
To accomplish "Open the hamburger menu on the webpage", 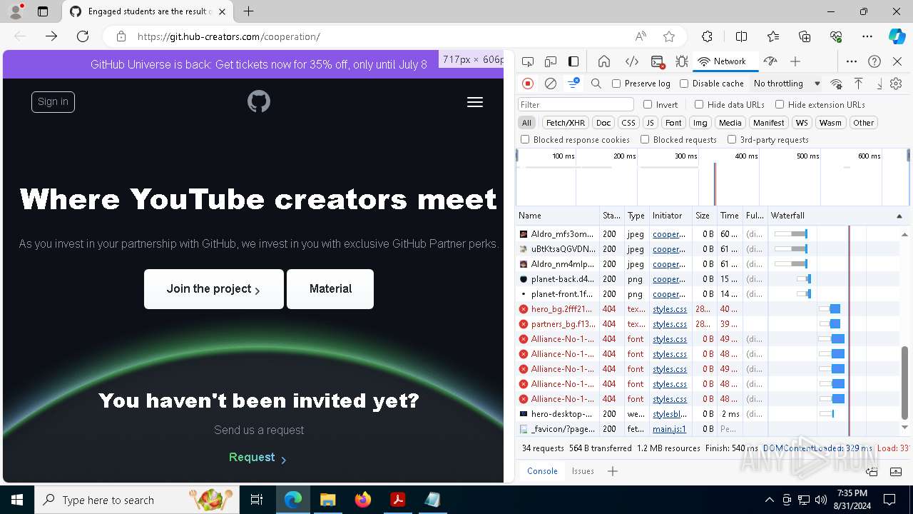I will pos(475,102).
